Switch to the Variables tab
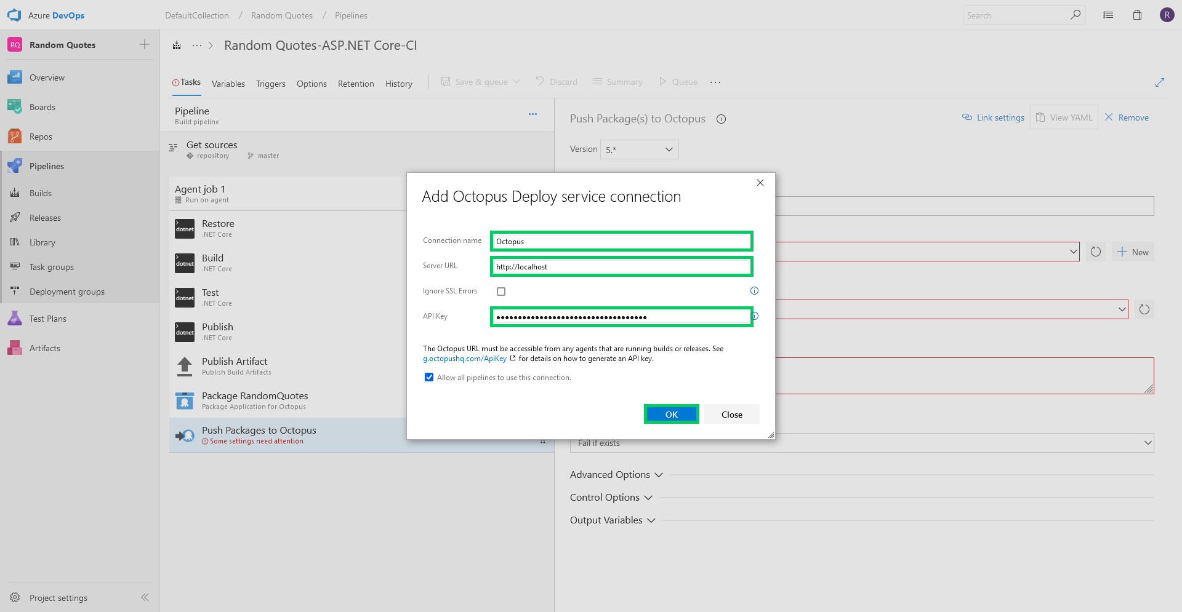The image size is (1182, 612). pyautogui.click(x=228, y=84)
